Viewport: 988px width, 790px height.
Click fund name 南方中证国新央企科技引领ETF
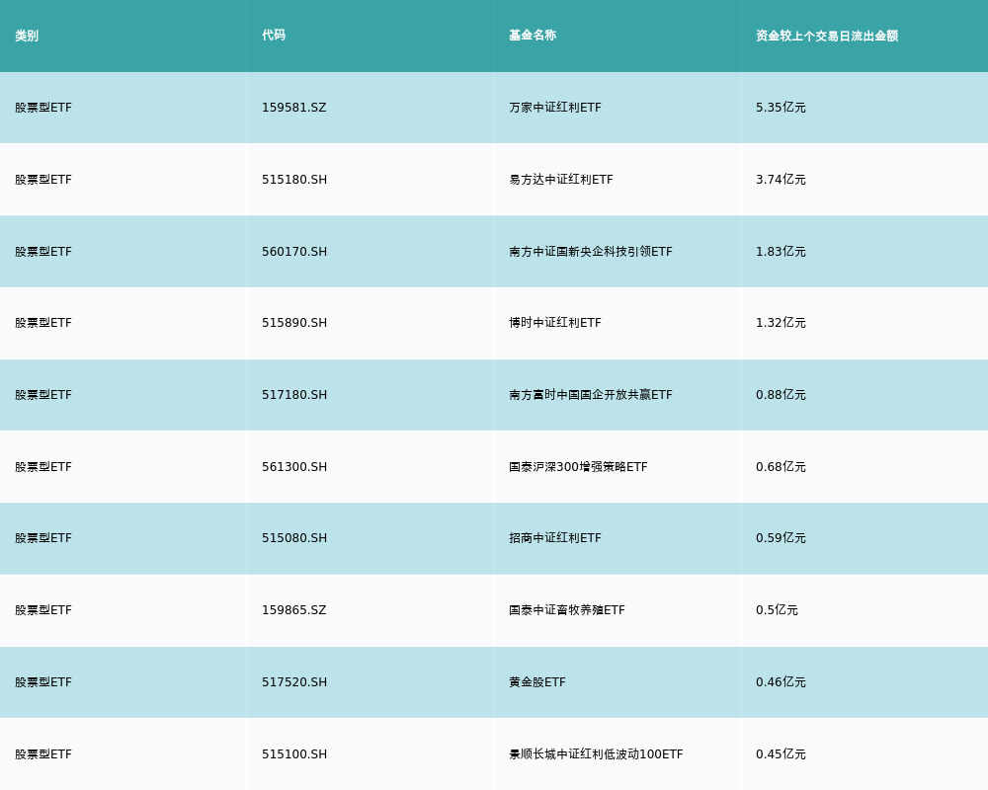(591, 252)
